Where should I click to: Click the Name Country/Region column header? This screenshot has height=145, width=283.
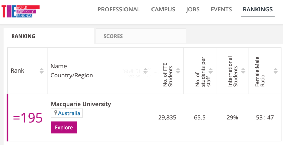(x=72, y=71)
